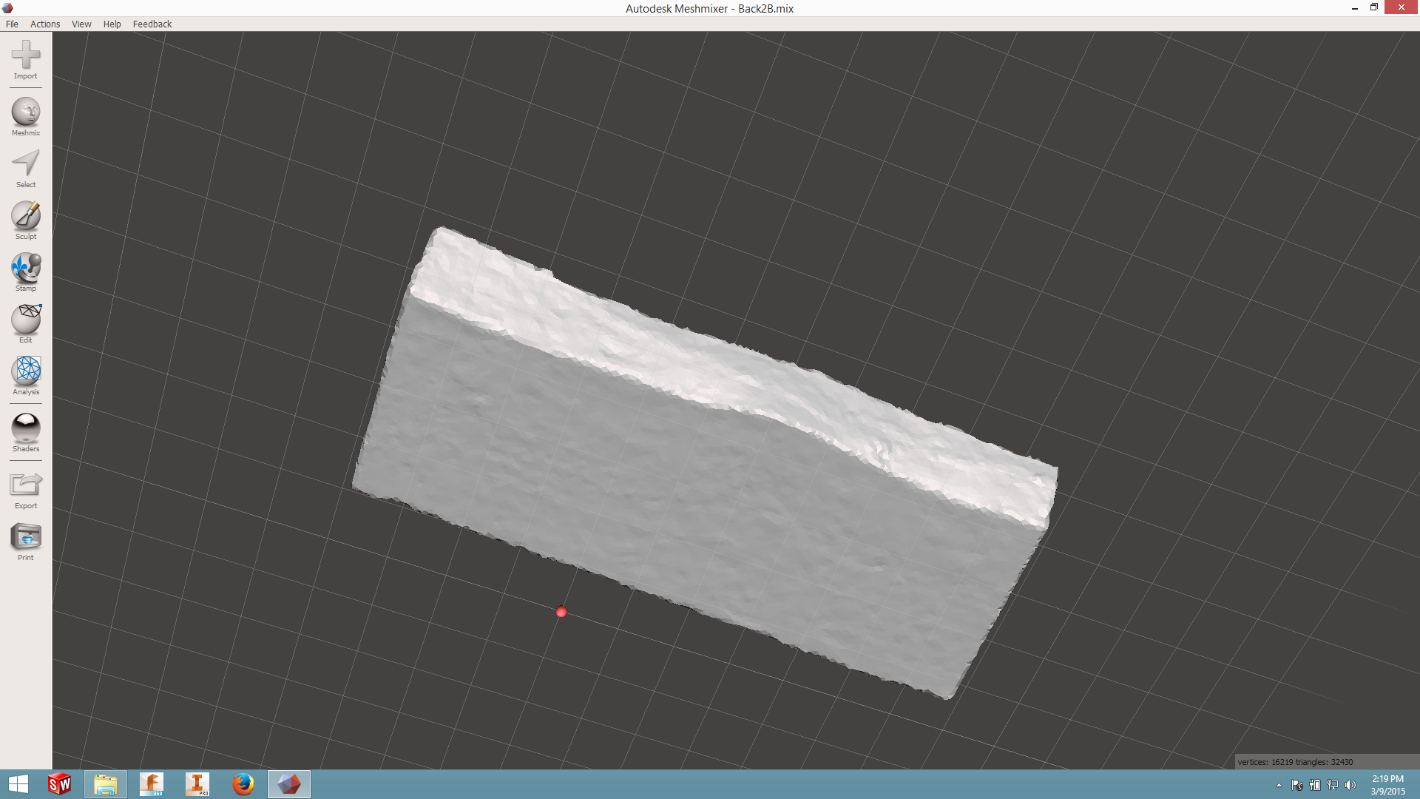Open the Stamp tool
Screen dimensions: 1420x799
coord(26,272)
